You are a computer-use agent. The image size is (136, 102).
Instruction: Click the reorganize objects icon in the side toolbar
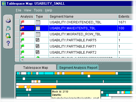pyautogui.click(x=8, y=36)
